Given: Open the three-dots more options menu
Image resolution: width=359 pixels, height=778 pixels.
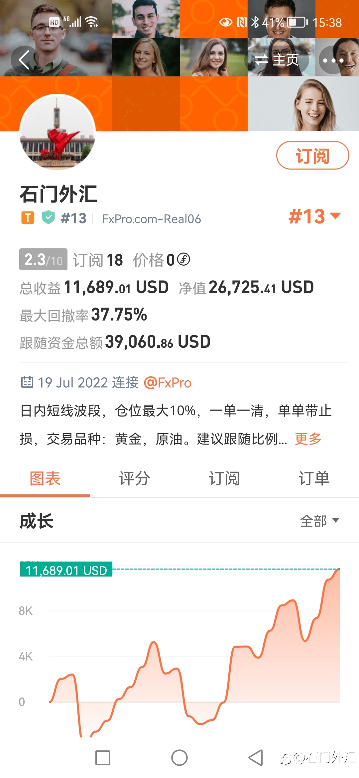Looking at the screenshot, I should pos(333,60).
